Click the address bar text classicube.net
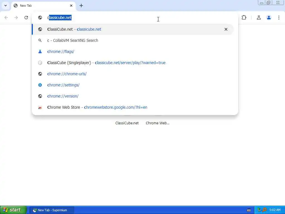Screen dimensions: 285x214 click(x=60, y=18)
